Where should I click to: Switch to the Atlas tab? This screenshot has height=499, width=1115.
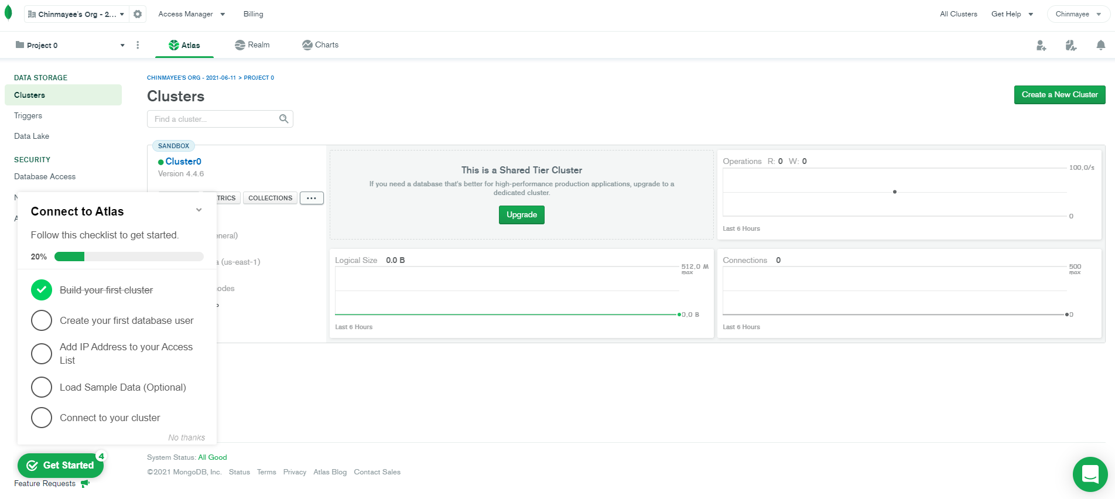(184, 45)
